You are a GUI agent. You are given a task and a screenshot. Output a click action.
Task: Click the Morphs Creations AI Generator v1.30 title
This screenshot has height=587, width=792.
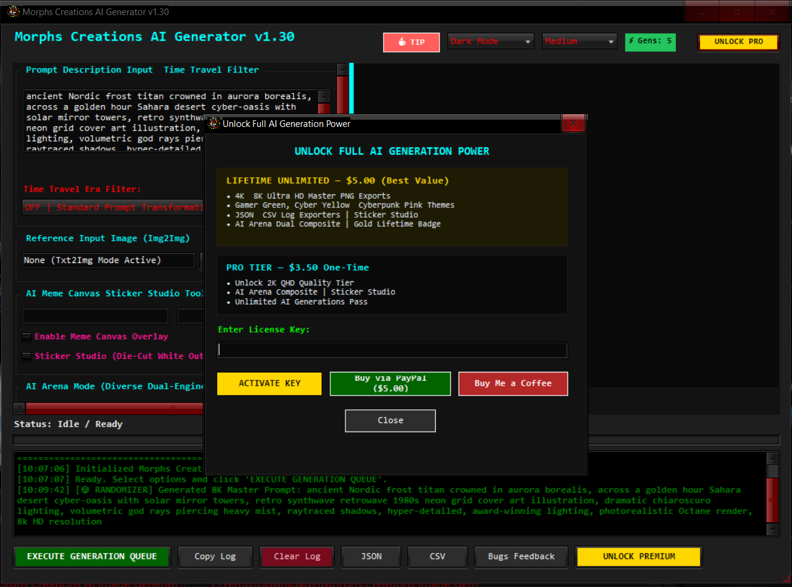(x=154, y=37)
